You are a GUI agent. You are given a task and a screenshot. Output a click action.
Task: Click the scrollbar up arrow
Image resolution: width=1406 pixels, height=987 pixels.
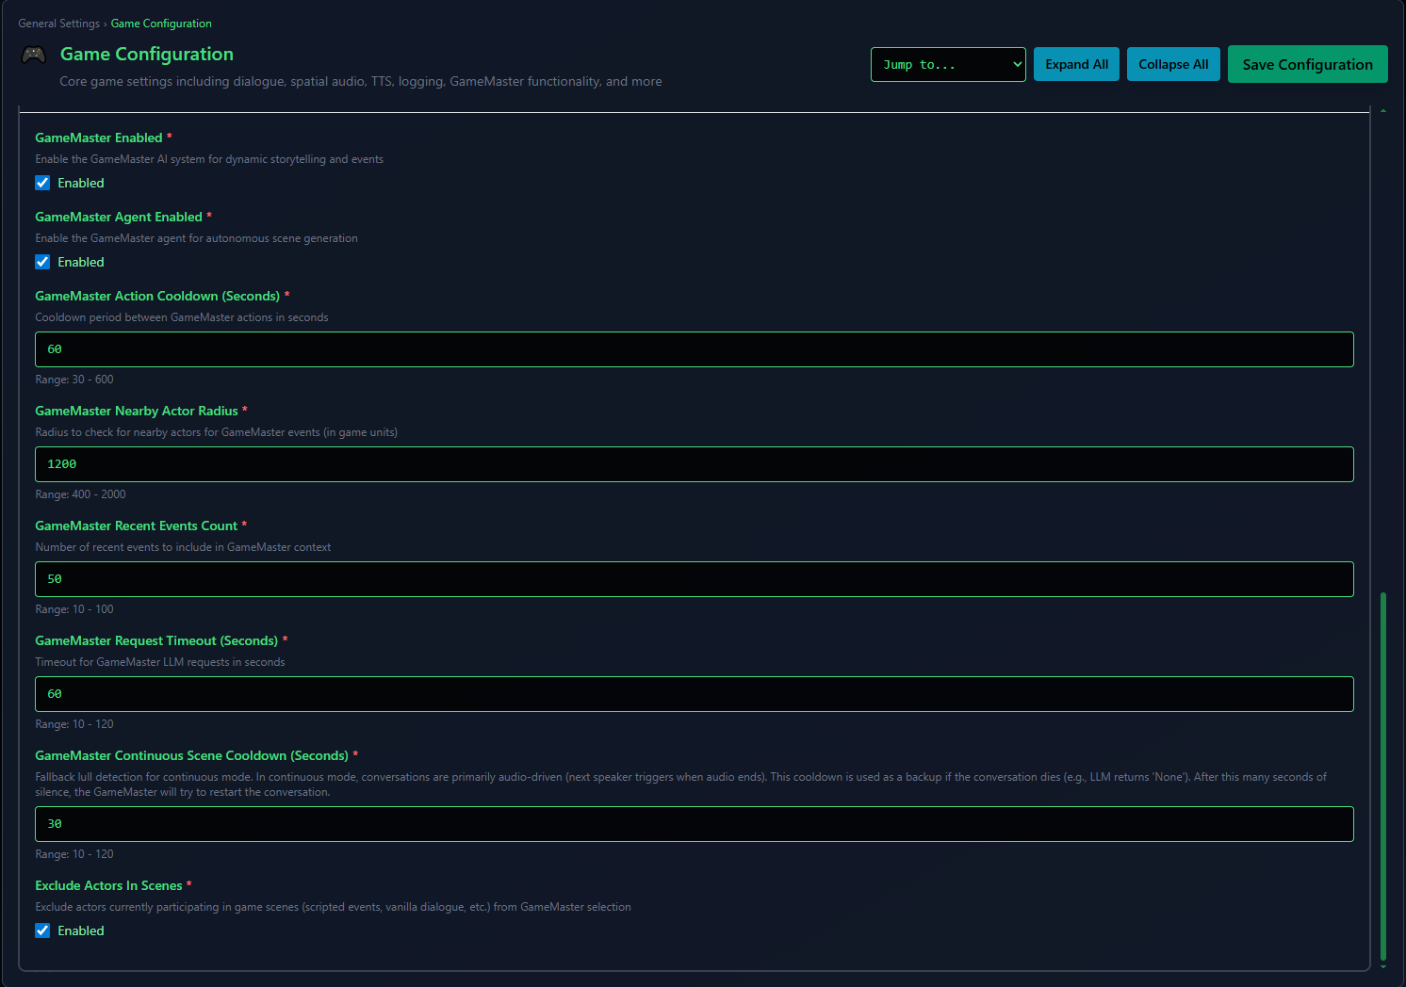[x=1382, y=111]
